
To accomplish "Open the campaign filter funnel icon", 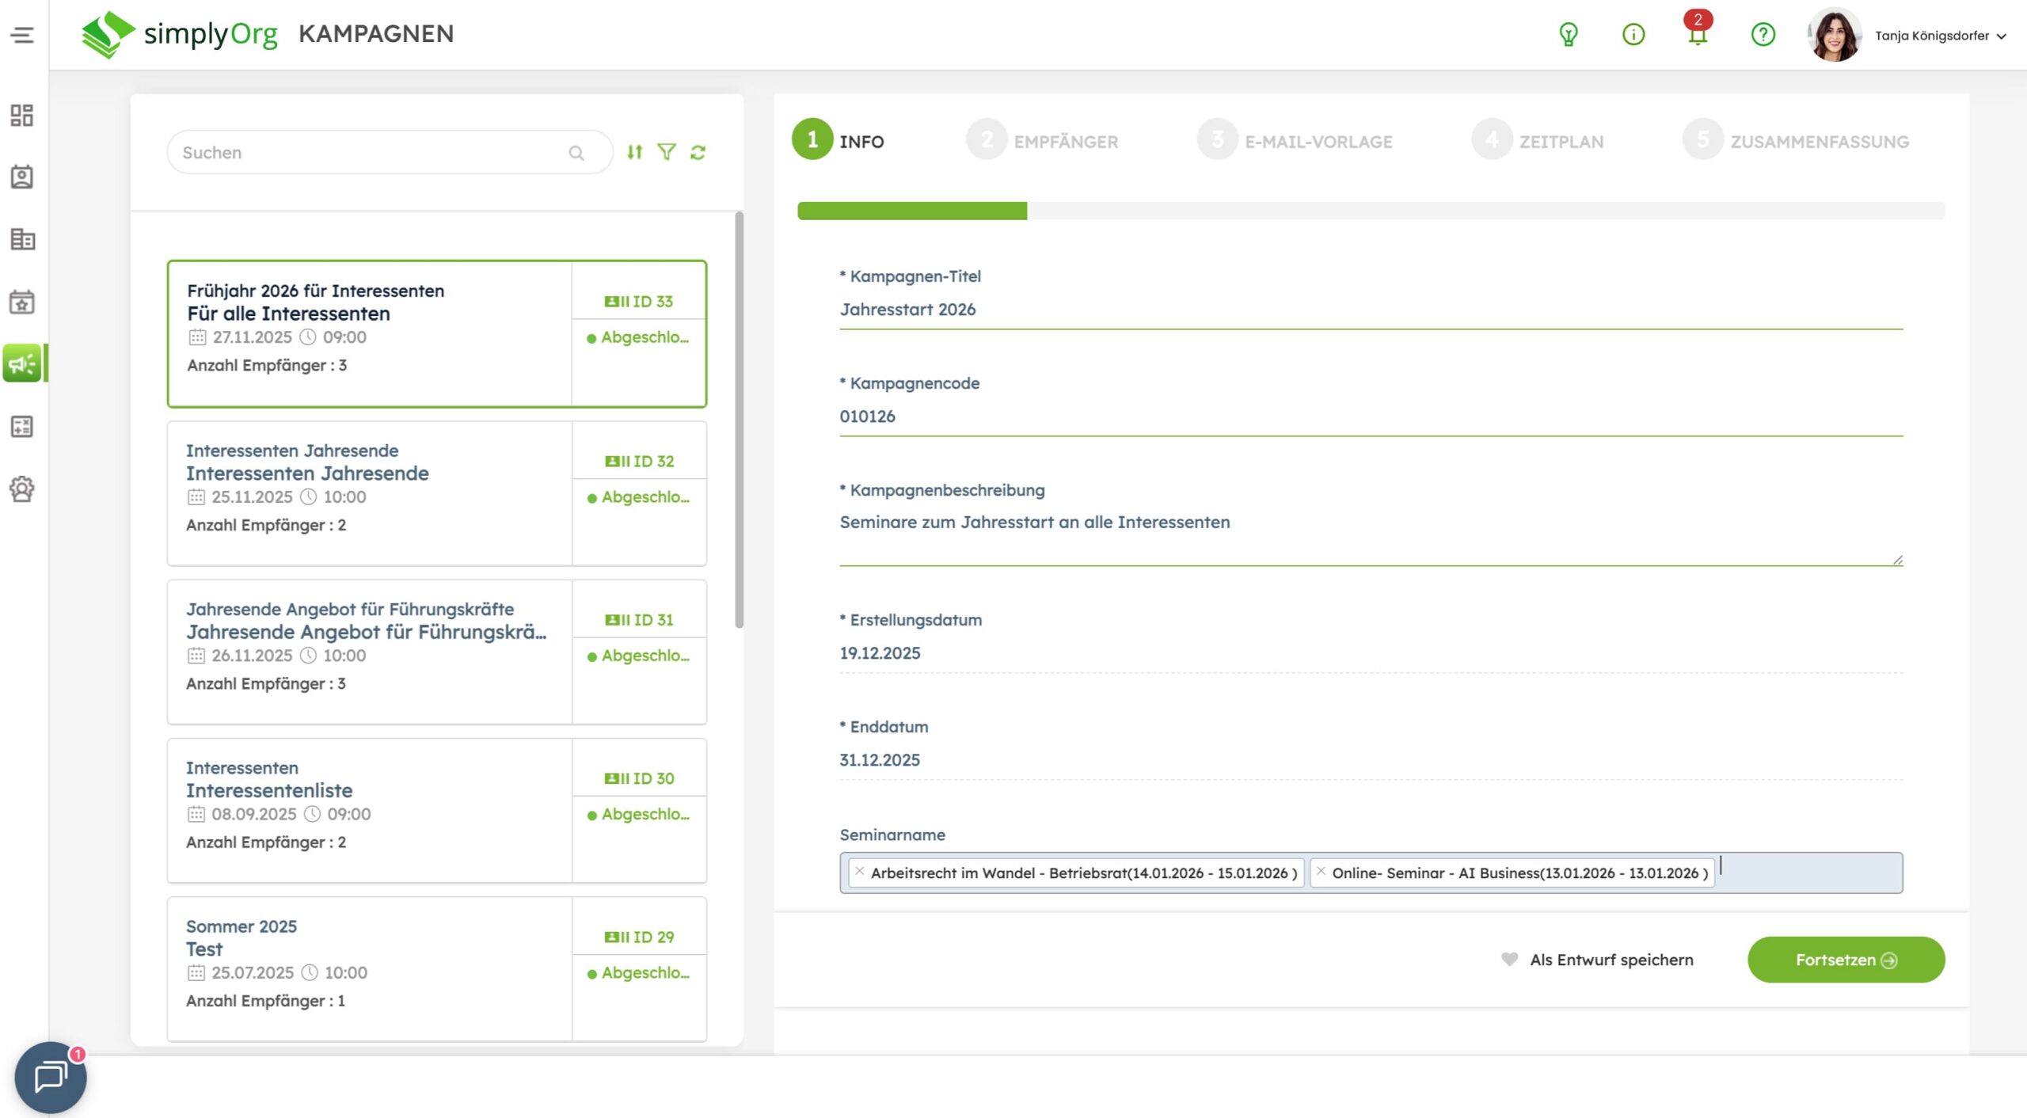I will (x=667, y=152).
